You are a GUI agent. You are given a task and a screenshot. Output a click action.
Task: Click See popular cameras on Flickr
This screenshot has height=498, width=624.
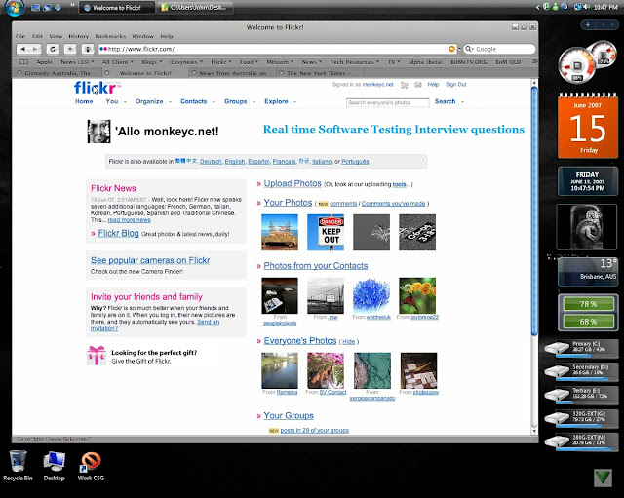point(150,260)
